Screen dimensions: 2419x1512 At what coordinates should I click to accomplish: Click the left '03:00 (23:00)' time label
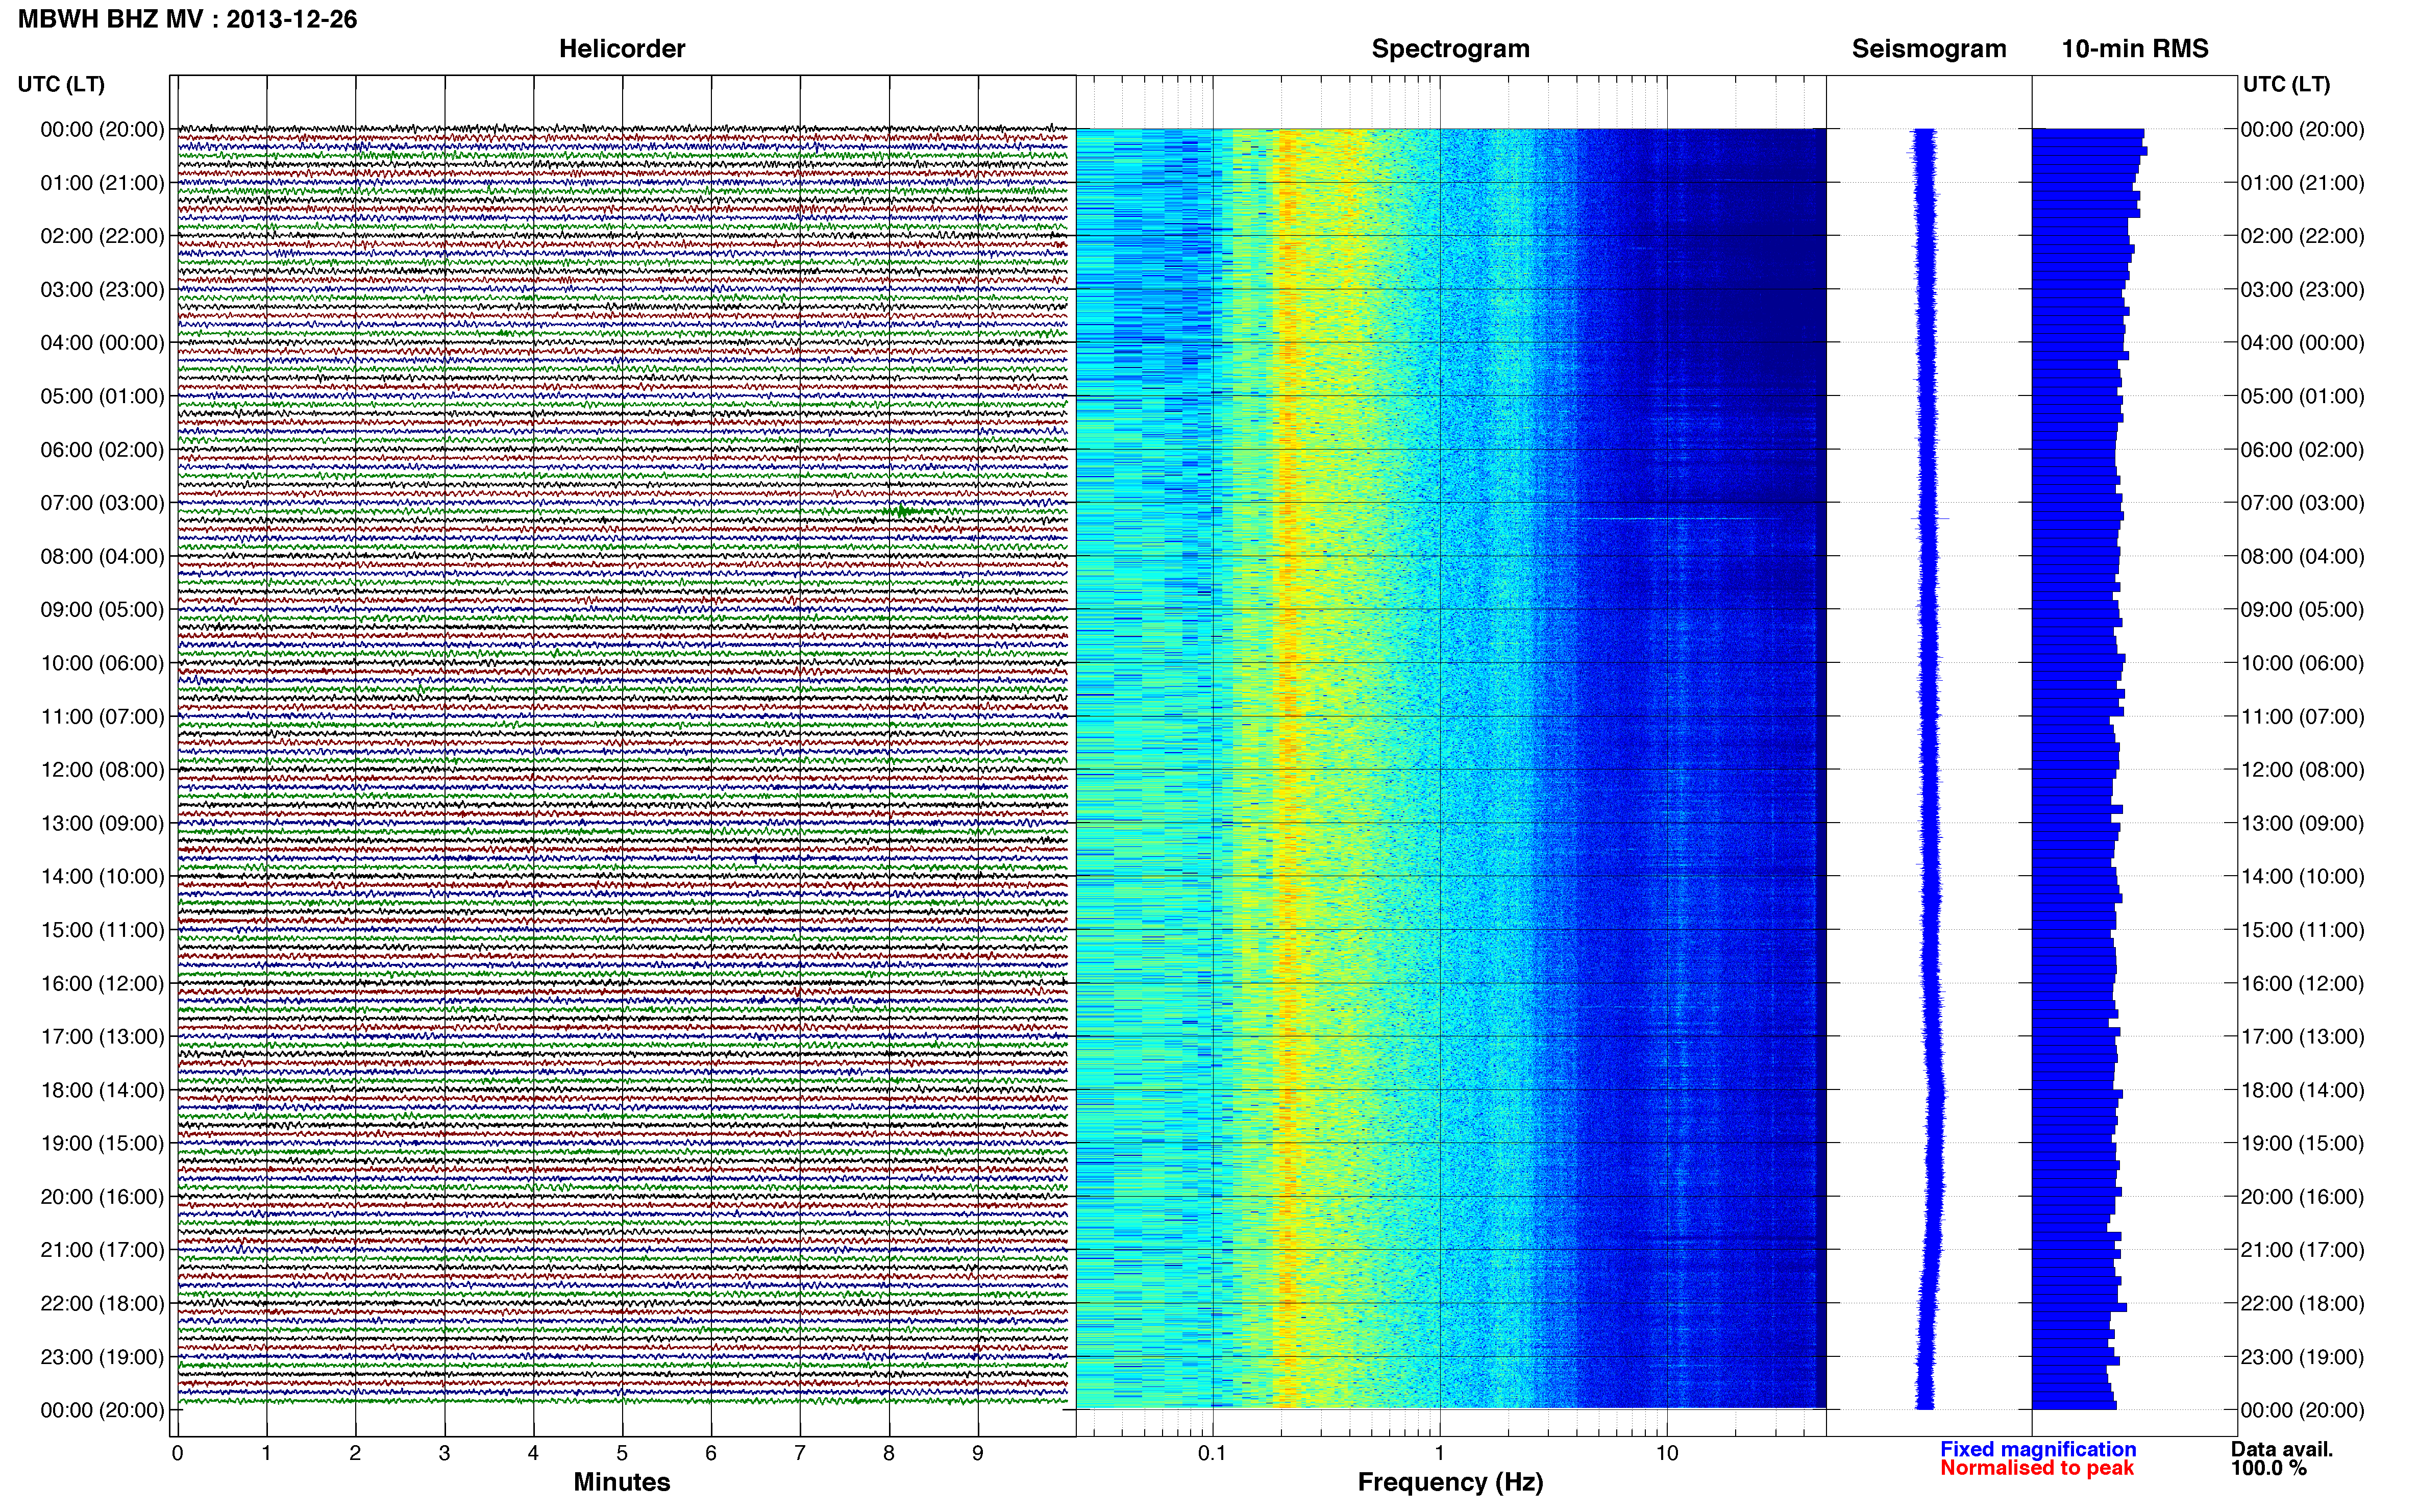[102, 290]
